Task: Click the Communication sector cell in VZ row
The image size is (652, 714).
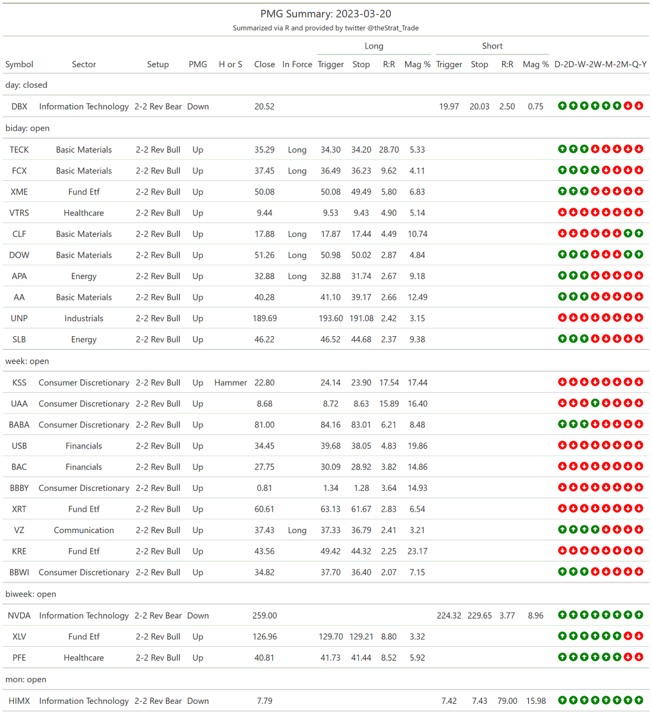Action: point(84,530)
